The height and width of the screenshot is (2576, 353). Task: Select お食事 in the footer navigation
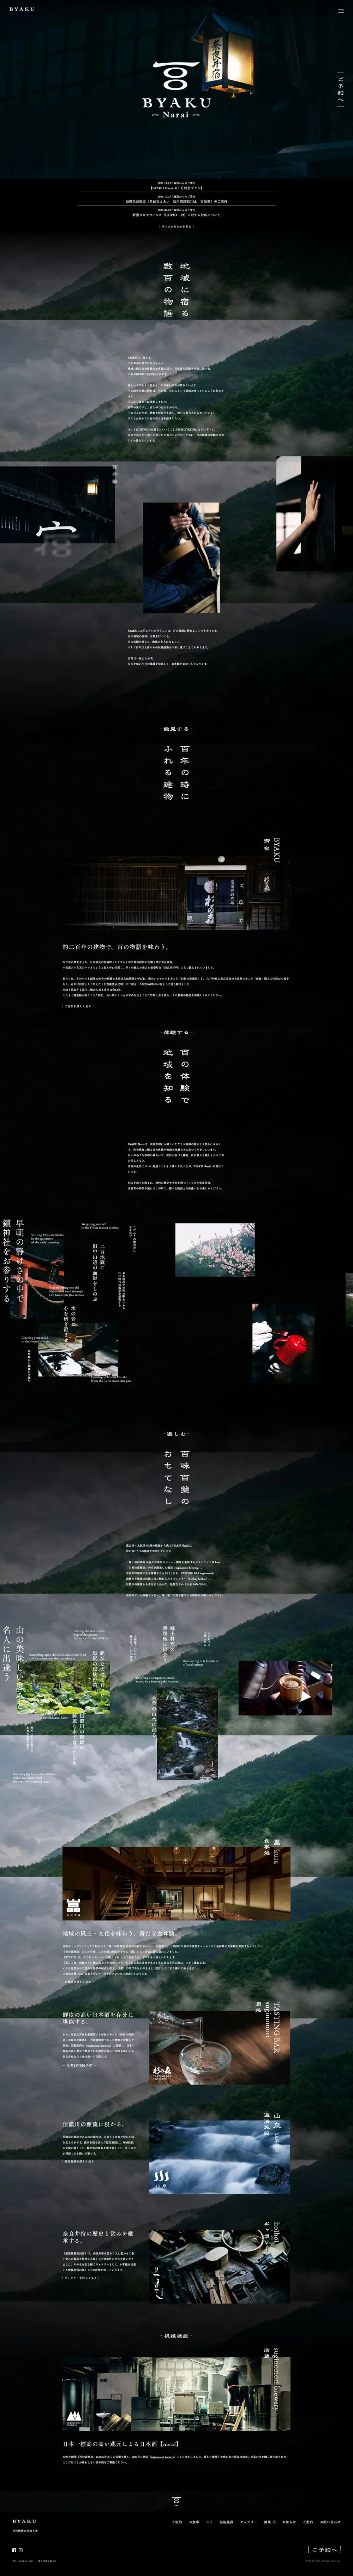[x=195, y=2522]
